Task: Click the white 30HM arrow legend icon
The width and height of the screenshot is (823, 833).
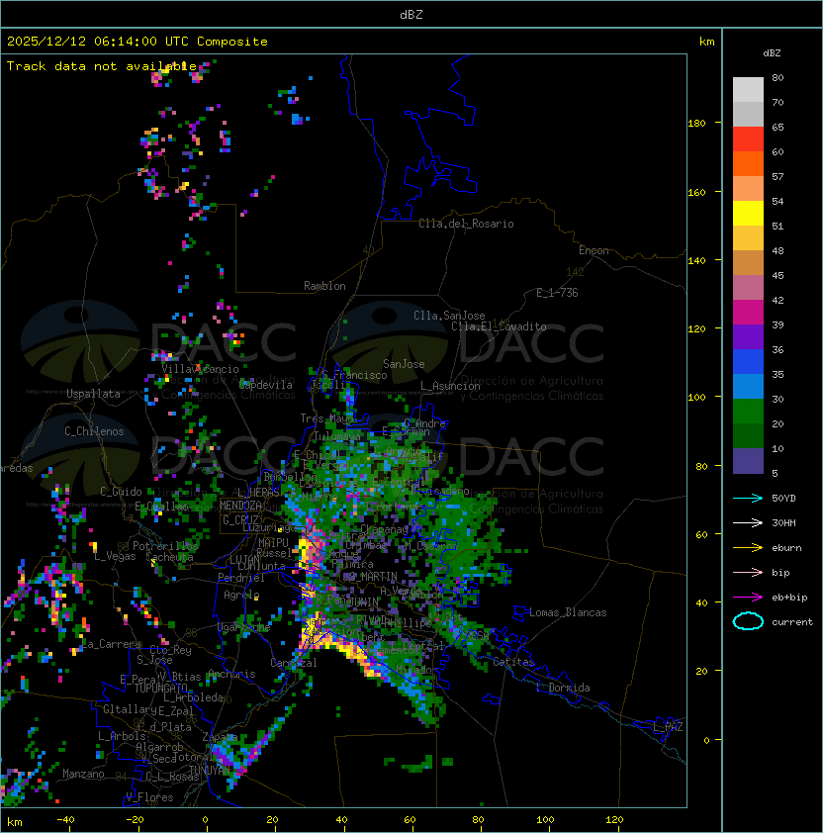Action: pos(748,522)
